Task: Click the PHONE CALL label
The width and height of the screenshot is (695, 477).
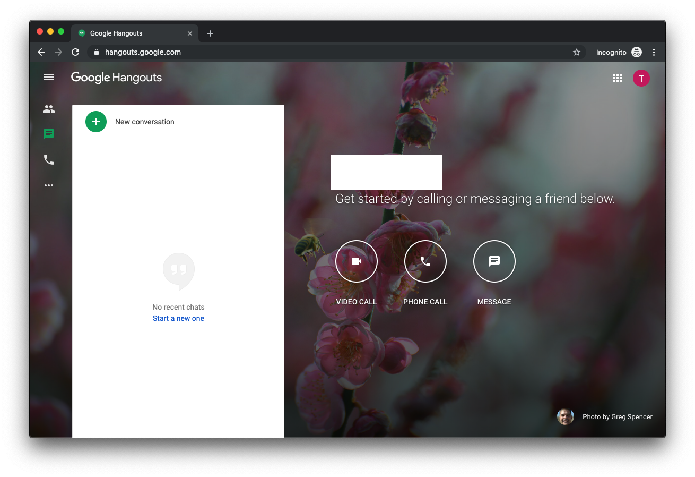Action: click(x=425, y=302)
